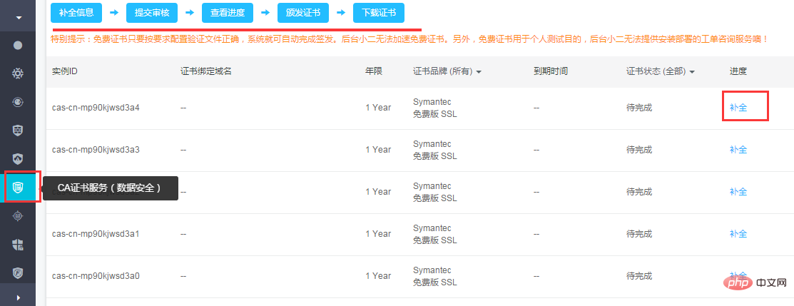Click the 查看进度 step button
Viewport: 794px width, 306px height.
click(x=228, y=13)
